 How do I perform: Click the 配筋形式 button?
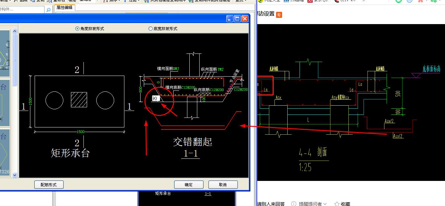[x=49, y=185]
